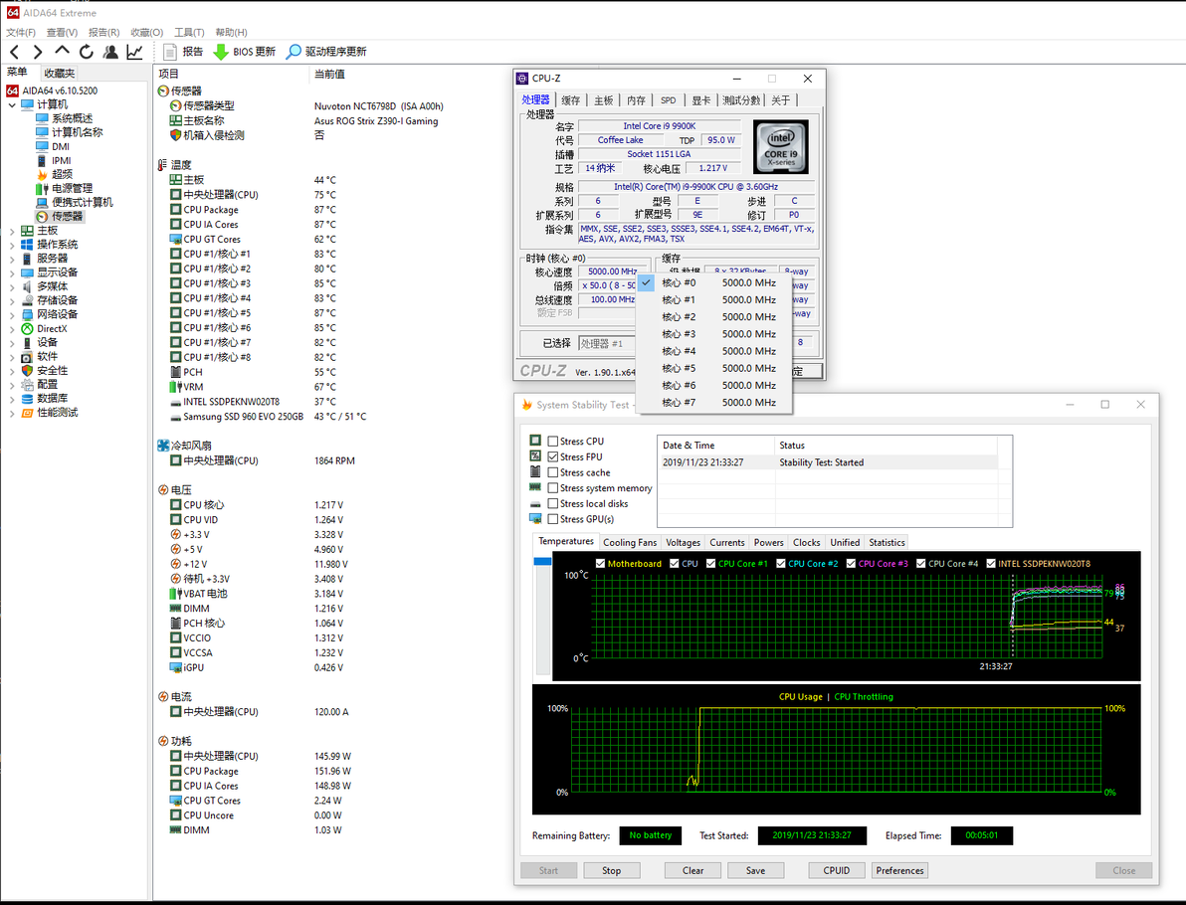
Task: Toggle INTEL SSDPEKNW020T8 graph legend checkbox
Action: pyautogui.click(x=991, y=563)
